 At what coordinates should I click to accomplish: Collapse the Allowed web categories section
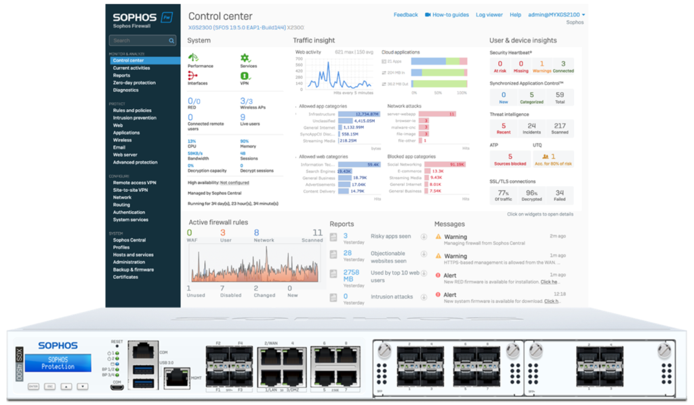pos(295,157)
